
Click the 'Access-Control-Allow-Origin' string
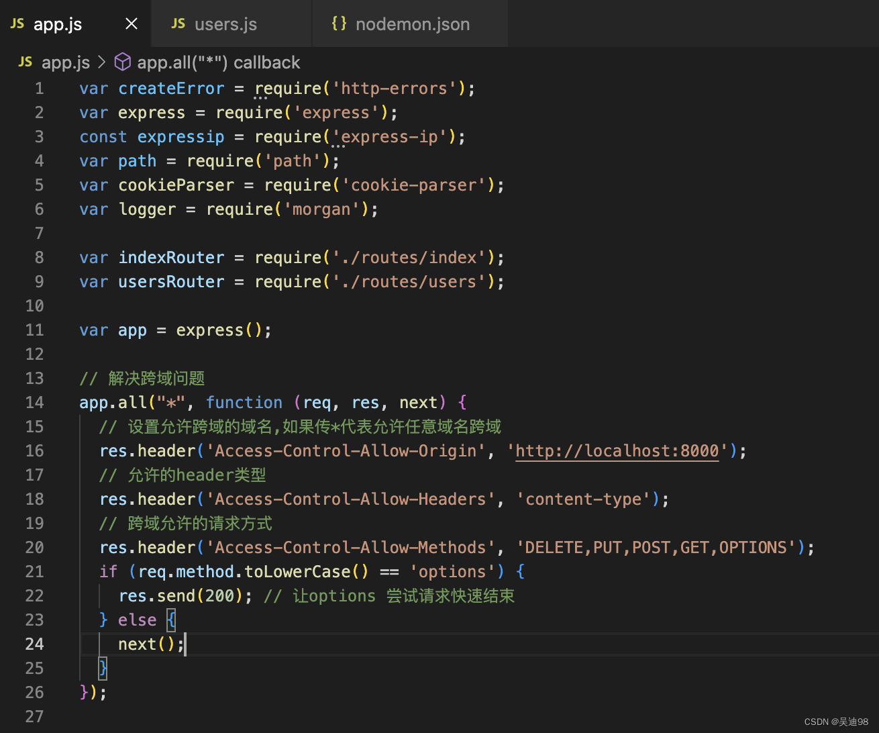[x=346, y=451]
